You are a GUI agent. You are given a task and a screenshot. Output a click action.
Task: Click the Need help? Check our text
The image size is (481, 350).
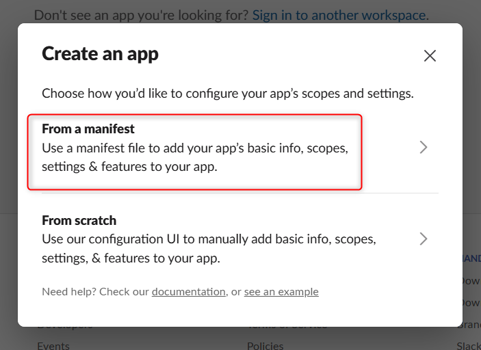pyautogui.click(x=95, y=292)
